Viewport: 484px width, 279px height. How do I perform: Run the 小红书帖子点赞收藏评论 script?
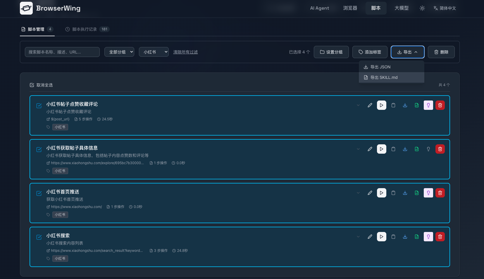coord(381,105)
